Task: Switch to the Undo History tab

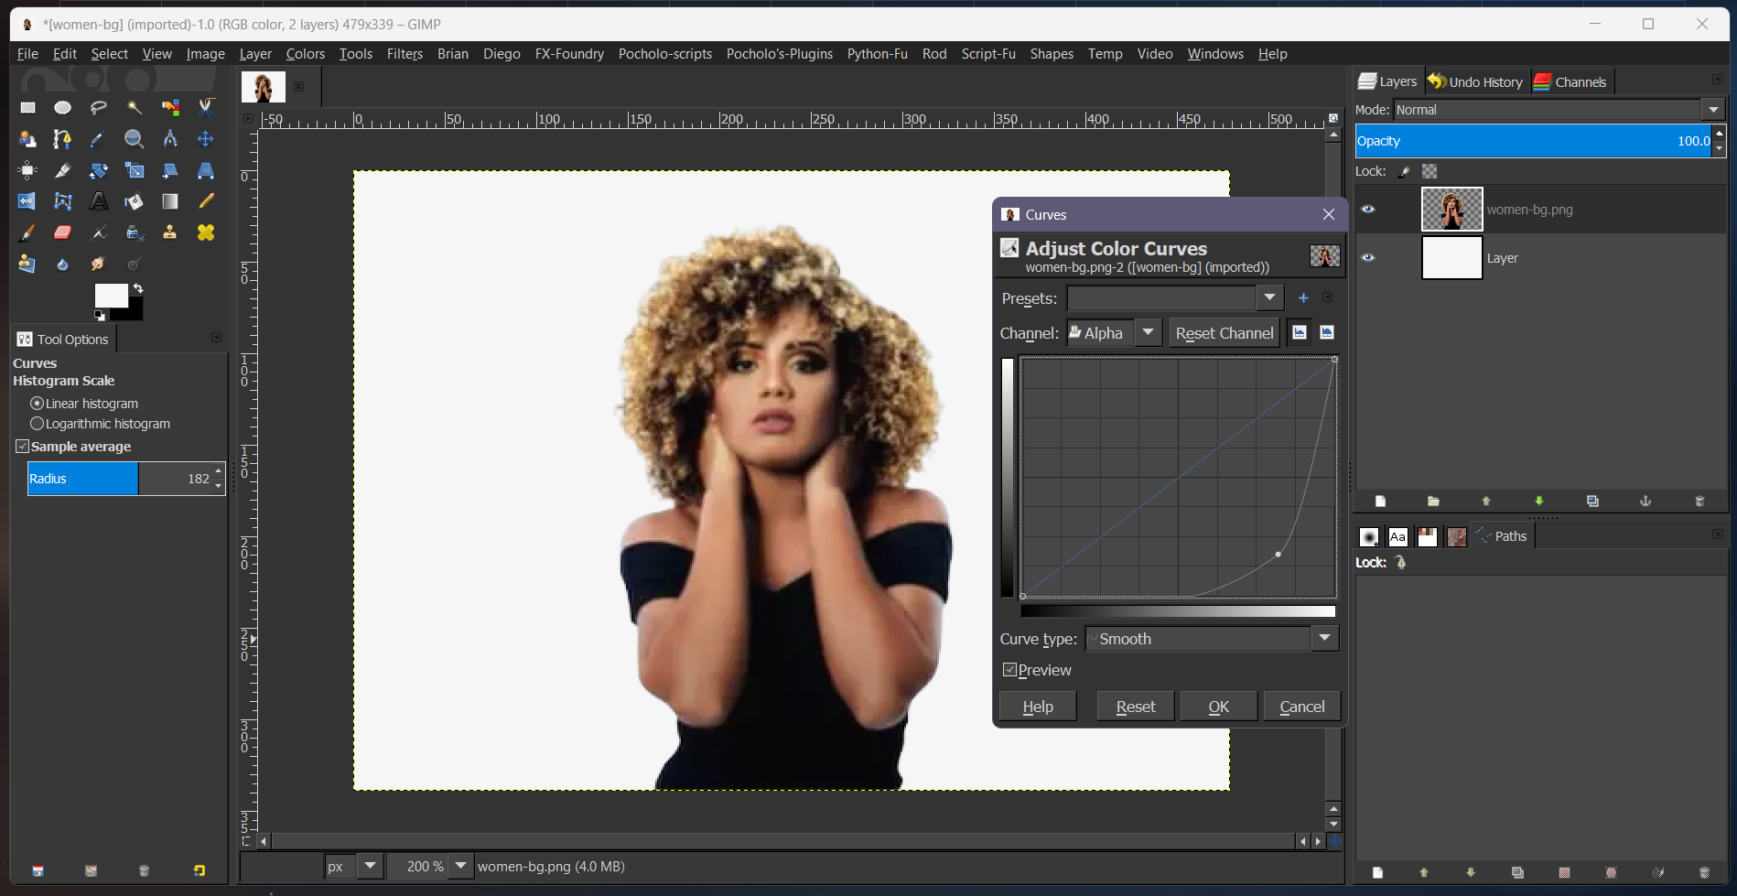Action: coord(1475,81)
